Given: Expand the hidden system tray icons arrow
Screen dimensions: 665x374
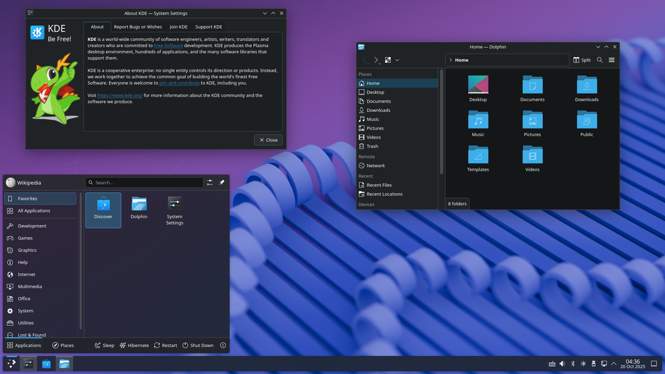Looking at the screenshot, I should click(613, 363).
